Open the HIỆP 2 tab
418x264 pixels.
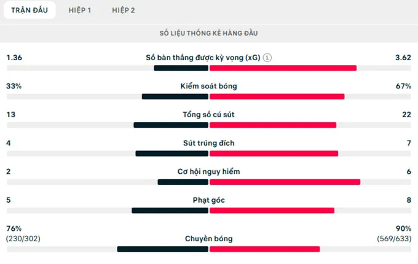point(124,10)
